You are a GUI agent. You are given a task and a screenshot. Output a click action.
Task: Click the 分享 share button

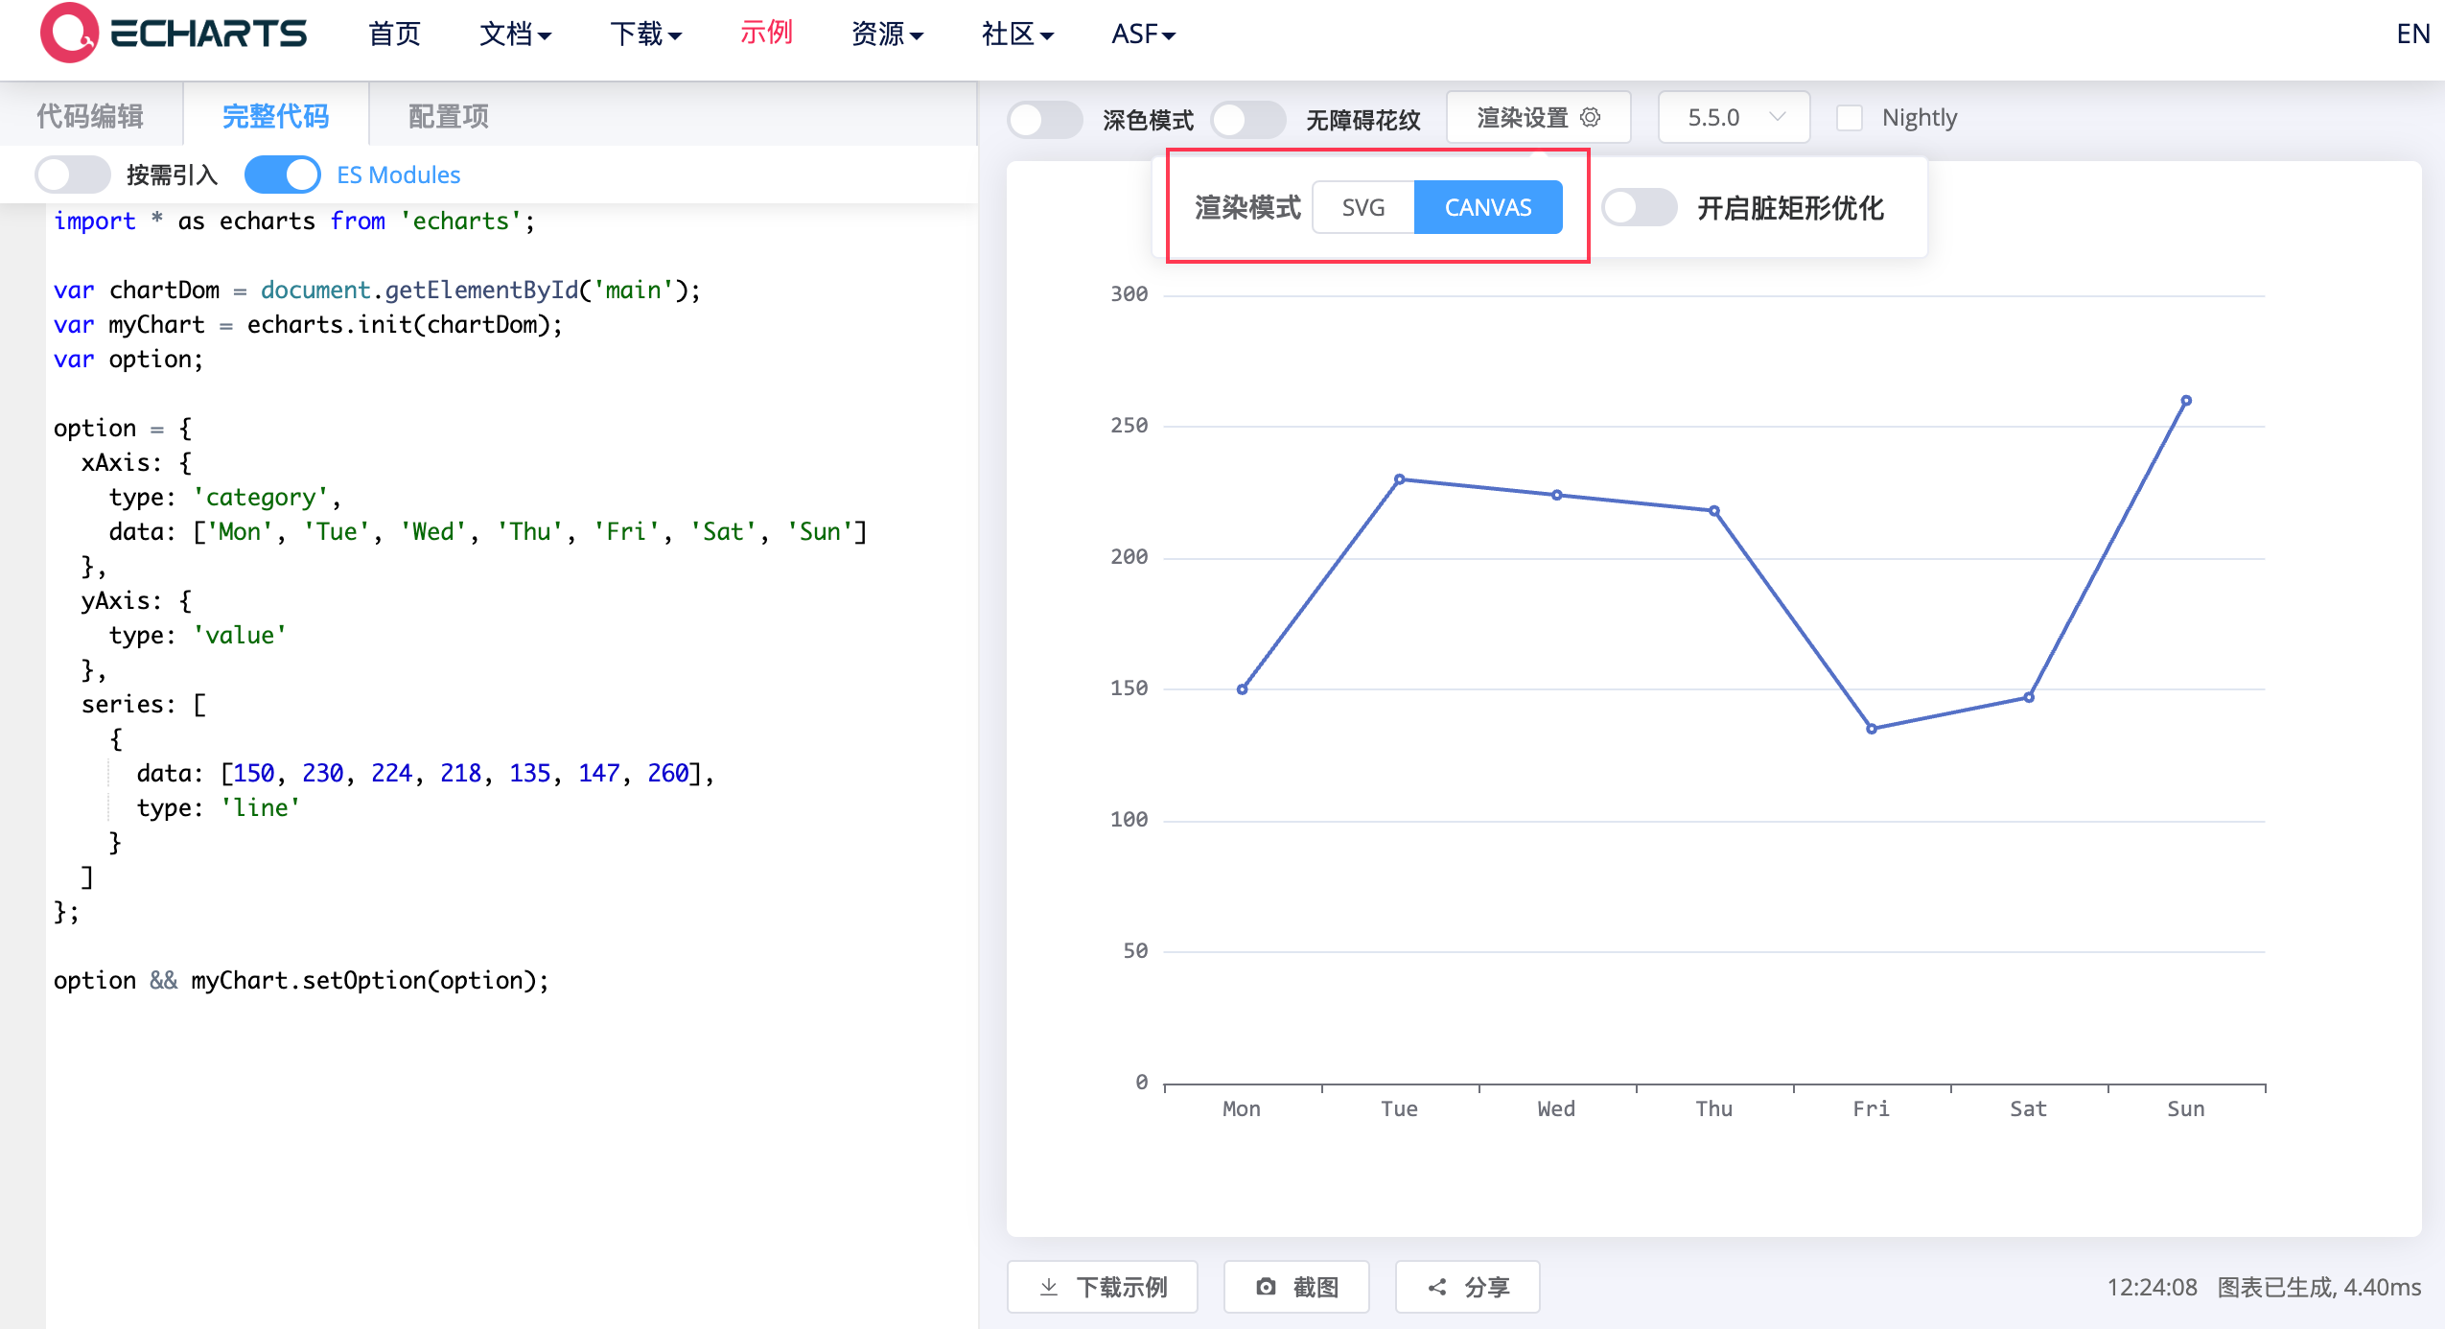[1468, 1287]
